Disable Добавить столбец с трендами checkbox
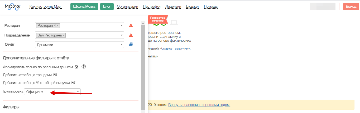 tap(55, 75)
